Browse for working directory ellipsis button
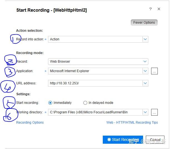170x149 pixels. (x=154, y=113)
